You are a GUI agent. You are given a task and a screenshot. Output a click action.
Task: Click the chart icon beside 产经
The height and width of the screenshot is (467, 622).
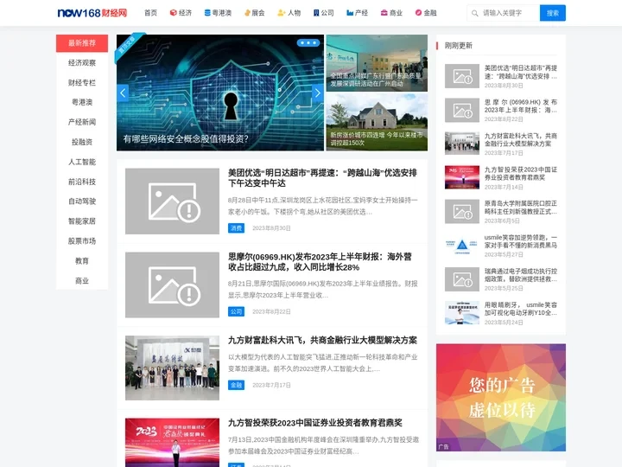tap(350, 13)
